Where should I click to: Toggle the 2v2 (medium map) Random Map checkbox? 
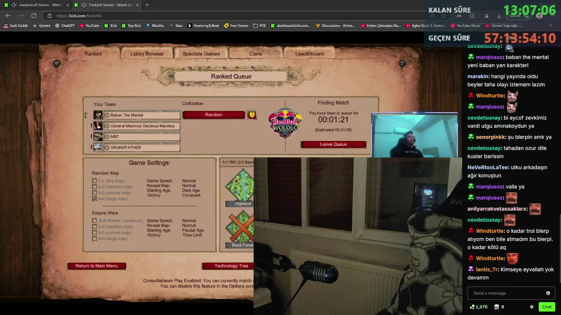click(94, 187)
